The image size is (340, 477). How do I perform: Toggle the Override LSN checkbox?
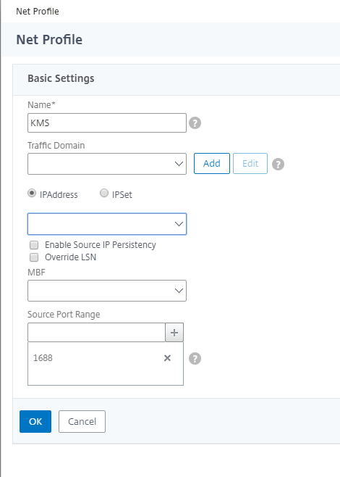(34, 257)
